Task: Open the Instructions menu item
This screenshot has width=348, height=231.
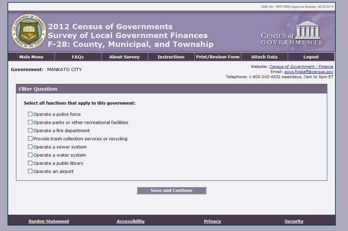Action: tap(171, 57)
